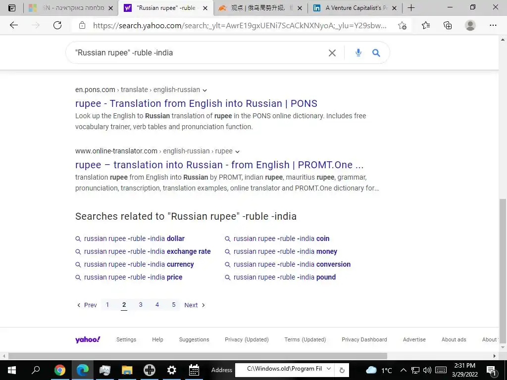Click the browser URL address bar
507x380 pixels.
239,26
